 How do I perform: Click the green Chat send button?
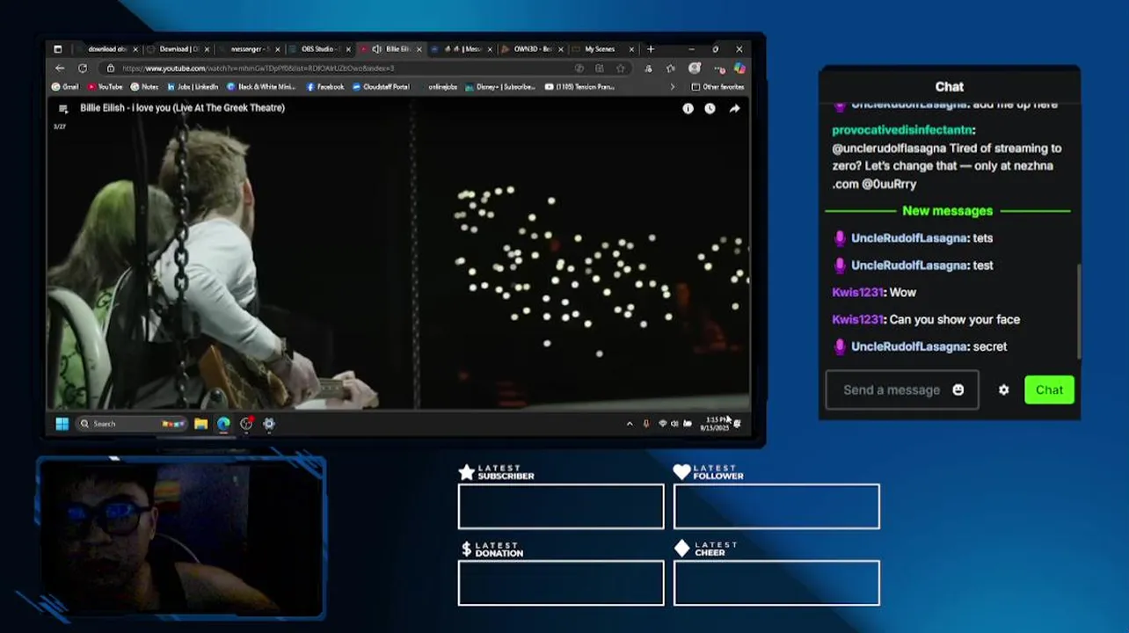(1049, 389)
